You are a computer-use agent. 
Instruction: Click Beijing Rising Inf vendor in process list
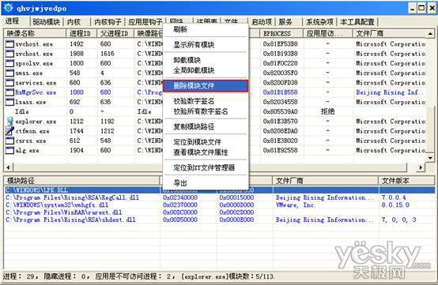pyautogui.click(x=390, y=92)
